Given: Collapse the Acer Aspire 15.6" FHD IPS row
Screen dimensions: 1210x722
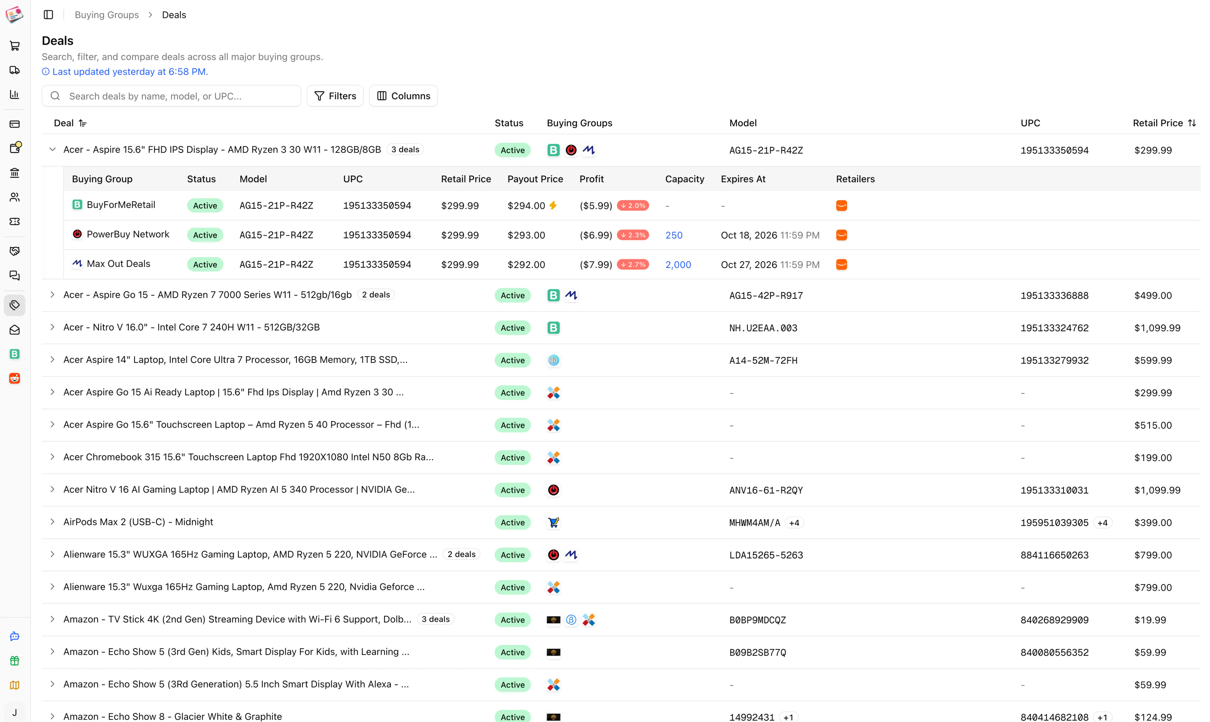Looking at the screenshot, I should point(52,149).
